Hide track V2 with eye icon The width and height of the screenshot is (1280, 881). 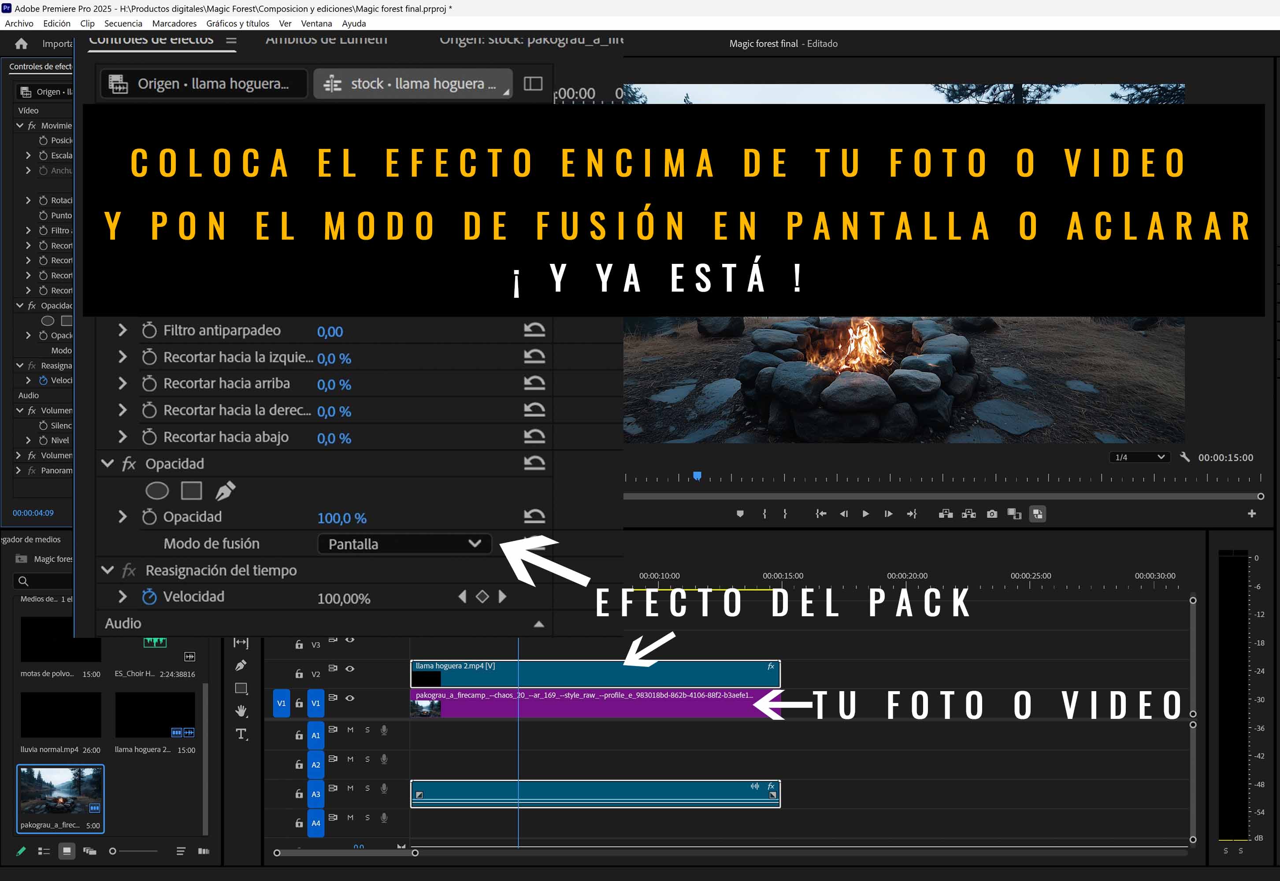point(349,669)
